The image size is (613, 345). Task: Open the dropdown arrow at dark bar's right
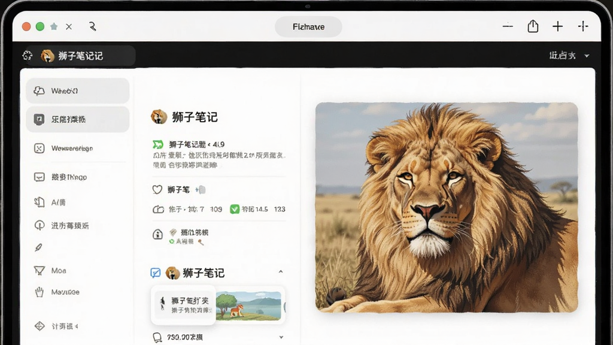point(587,56)
